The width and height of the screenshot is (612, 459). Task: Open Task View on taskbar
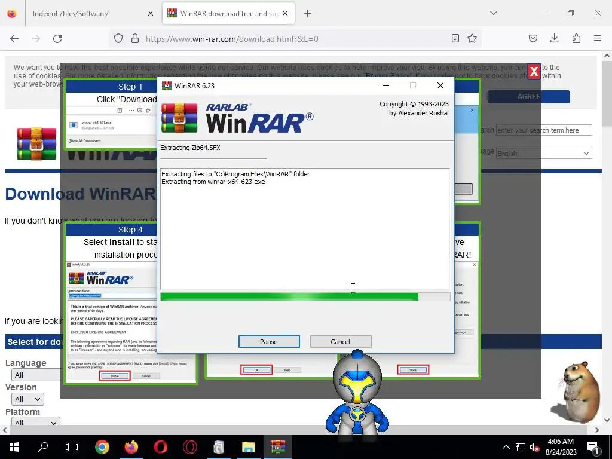[x=72, y=447]
